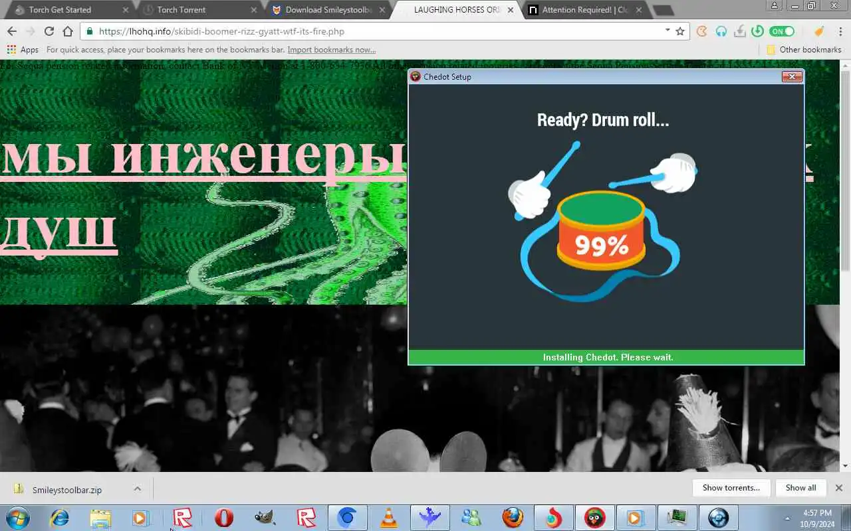Launch Firefox from the taskbar
This screenshot has height=531, width=851.
click(512, 518)
